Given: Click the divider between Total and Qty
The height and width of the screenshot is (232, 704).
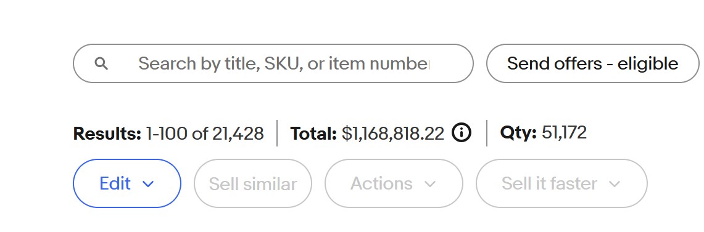Looking at the screenshot, I should (487, 133).
